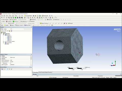Click the Update button in Mesh toolbar
This screenshot has width=122, height=91.
tap(6, 25)
